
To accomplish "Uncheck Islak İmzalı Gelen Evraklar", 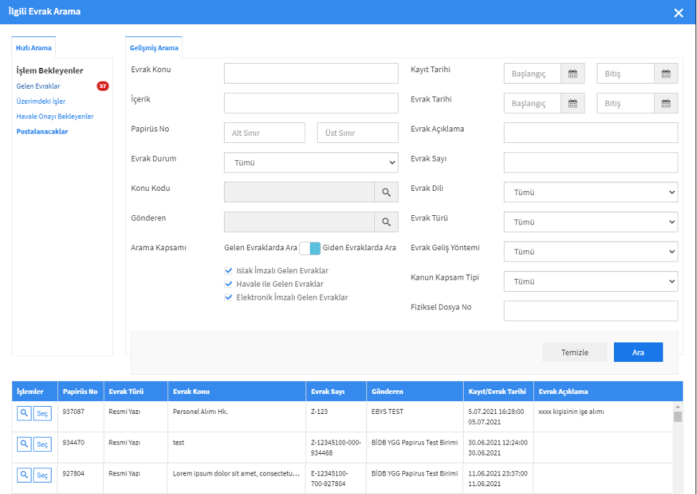I will pyautogui.click(x=228, y=270).
